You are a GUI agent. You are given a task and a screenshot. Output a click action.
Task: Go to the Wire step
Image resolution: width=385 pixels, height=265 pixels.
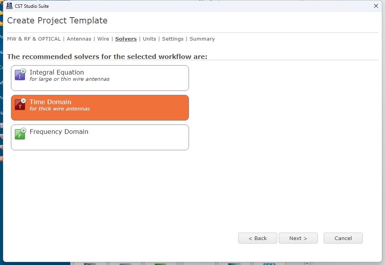(x=103, y=39)
